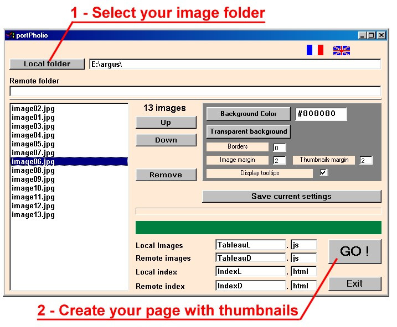Click the IndexL filename field

pos(251,271)
